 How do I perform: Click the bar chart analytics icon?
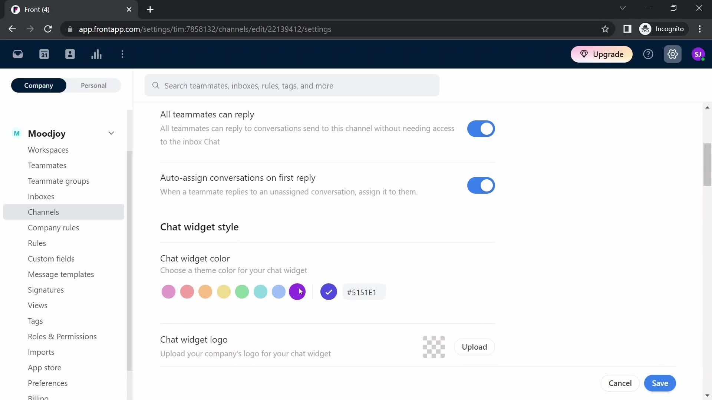pos(96,54)
